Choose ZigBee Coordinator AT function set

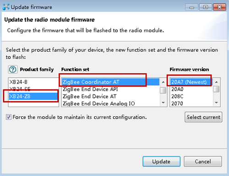(111, 82)
